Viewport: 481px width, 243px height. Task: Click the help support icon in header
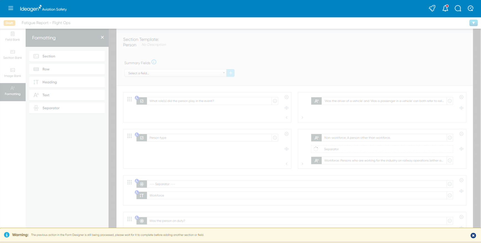pyautogui.click(x=471, y=8)
